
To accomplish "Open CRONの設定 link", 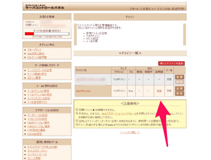I will [35, 134].
